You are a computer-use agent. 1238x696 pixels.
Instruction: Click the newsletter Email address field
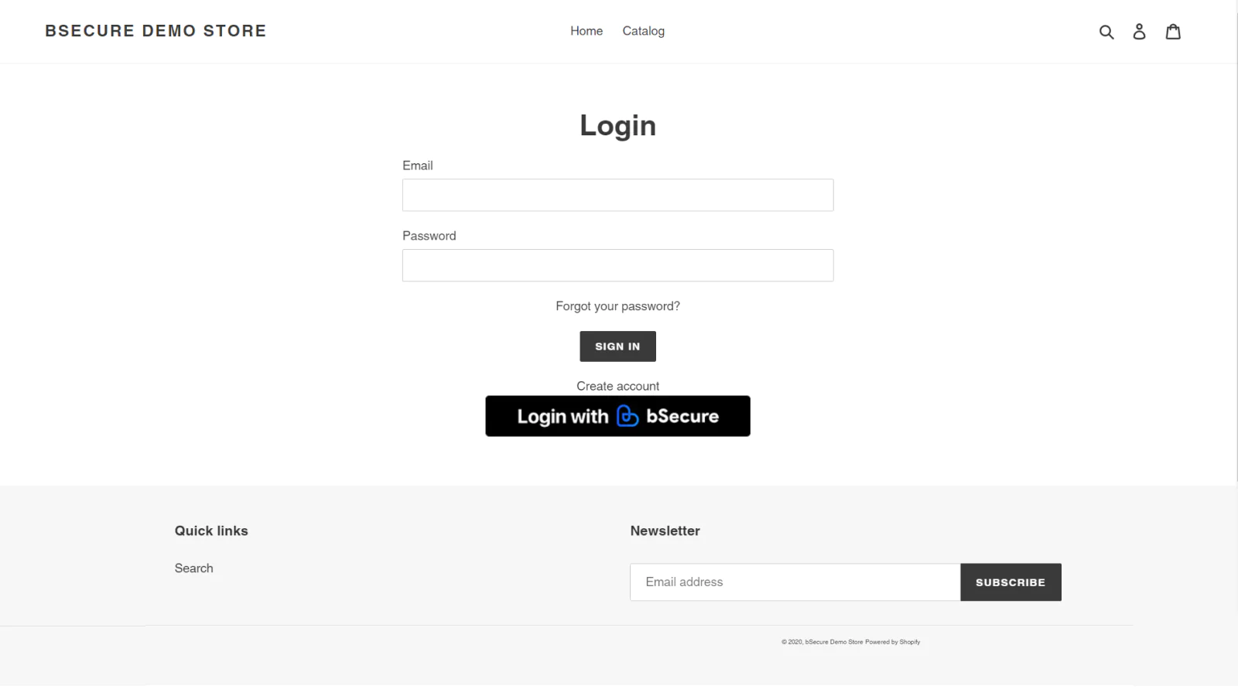pyautogui.click(x=795, y=582)
